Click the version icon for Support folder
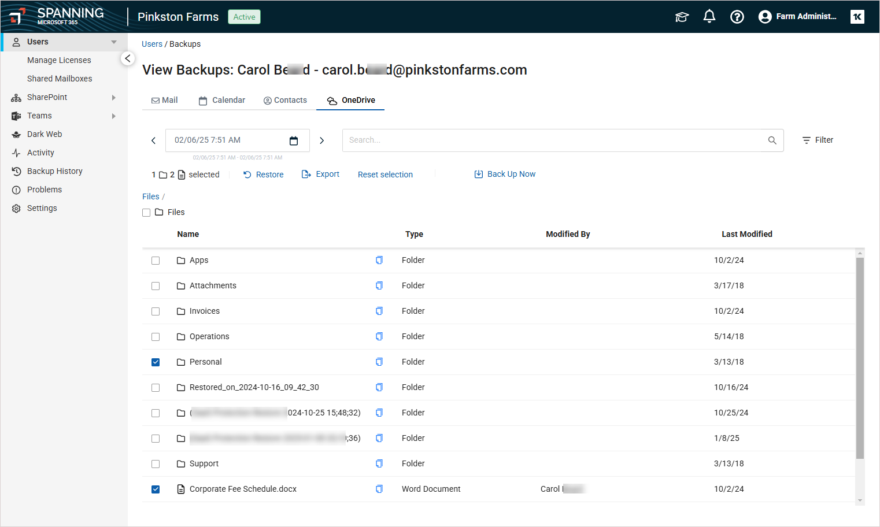Viewport: 880px width, 527px height. (x=379, y=463)
